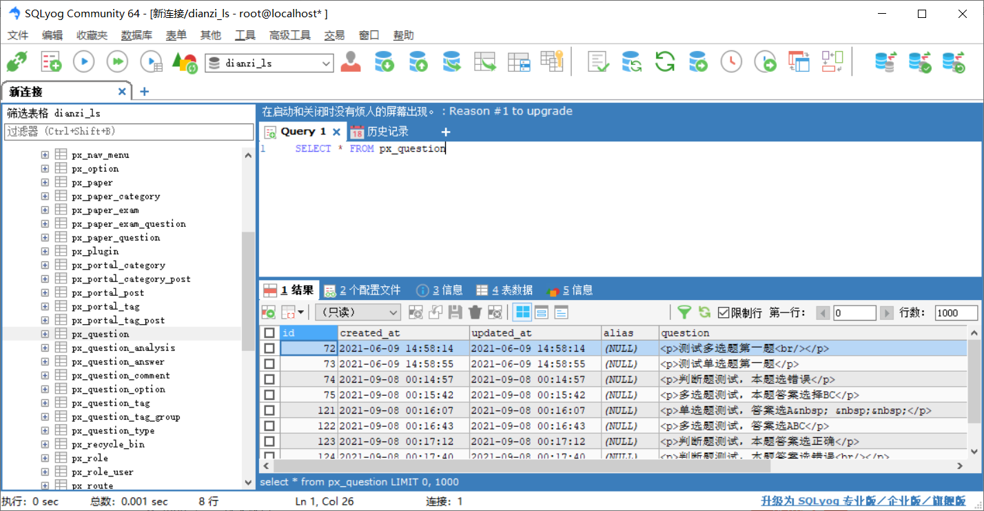Viewport: 984px width, 511px height.
Task: Expand the px_question table node
Action: 44,333
